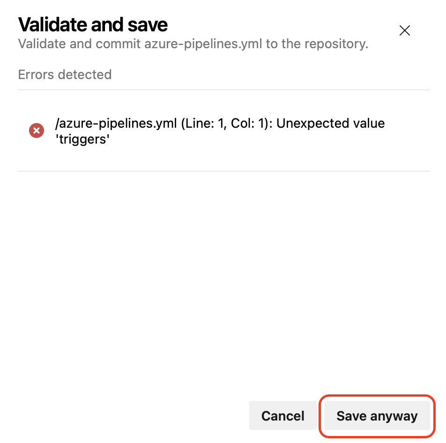
Task: Click the close cross at top right
Action: 404,30
